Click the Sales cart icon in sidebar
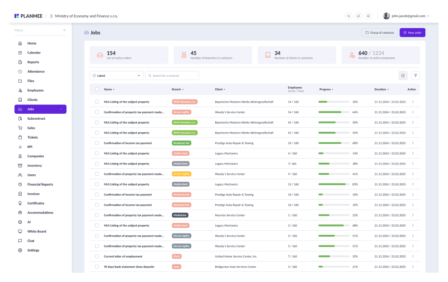This screenshot has width=448, height=282. pos(20,128)
